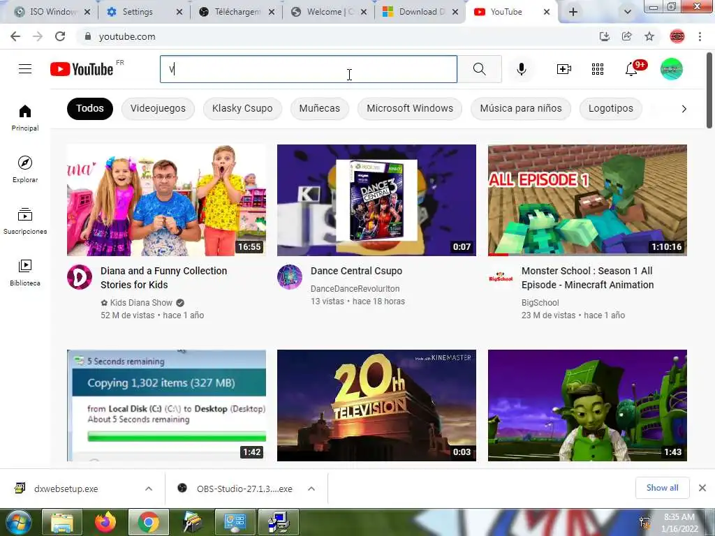
Task: Click the red extension icon in the toolbar
Action: [677, 36]
